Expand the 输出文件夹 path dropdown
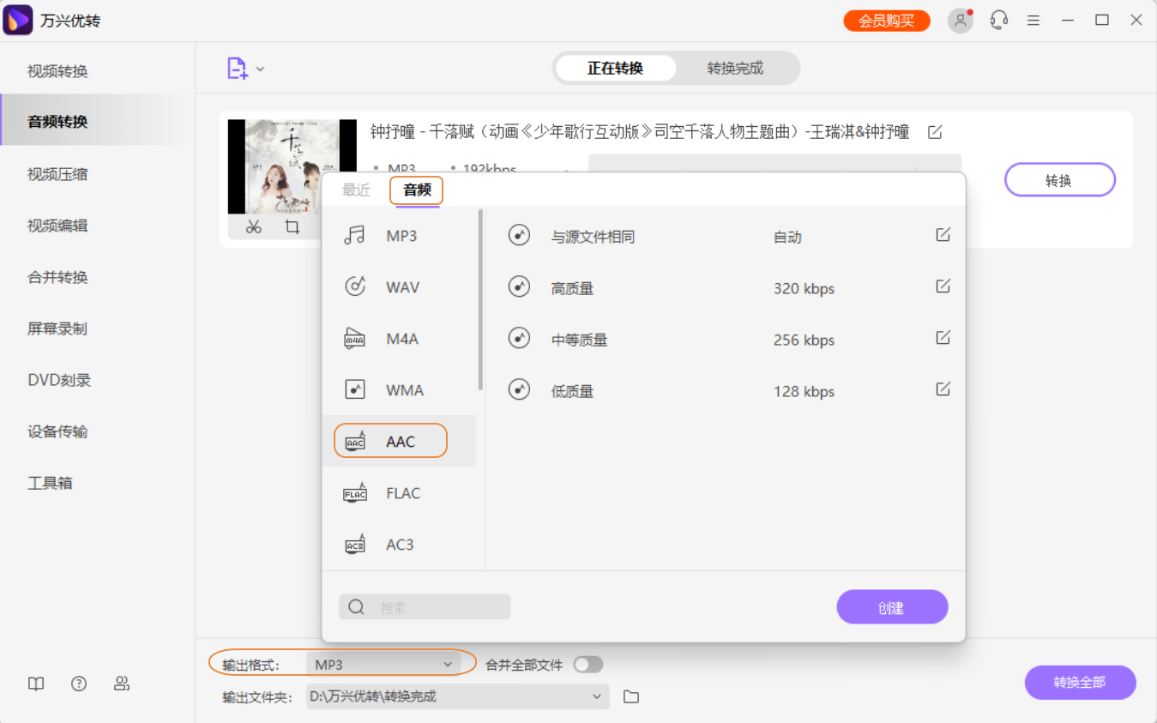1157x723 pixels. click(598, 696)
